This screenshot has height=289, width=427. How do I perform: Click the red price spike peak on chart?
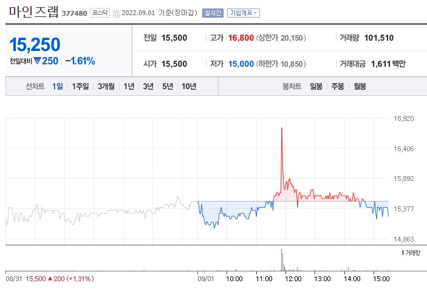pos(282,129)
